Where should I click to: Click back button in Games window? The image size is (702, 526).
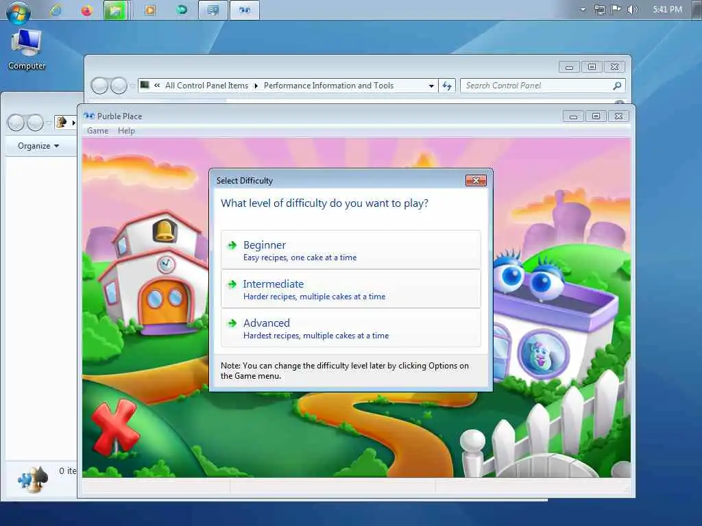coord(16,123)
